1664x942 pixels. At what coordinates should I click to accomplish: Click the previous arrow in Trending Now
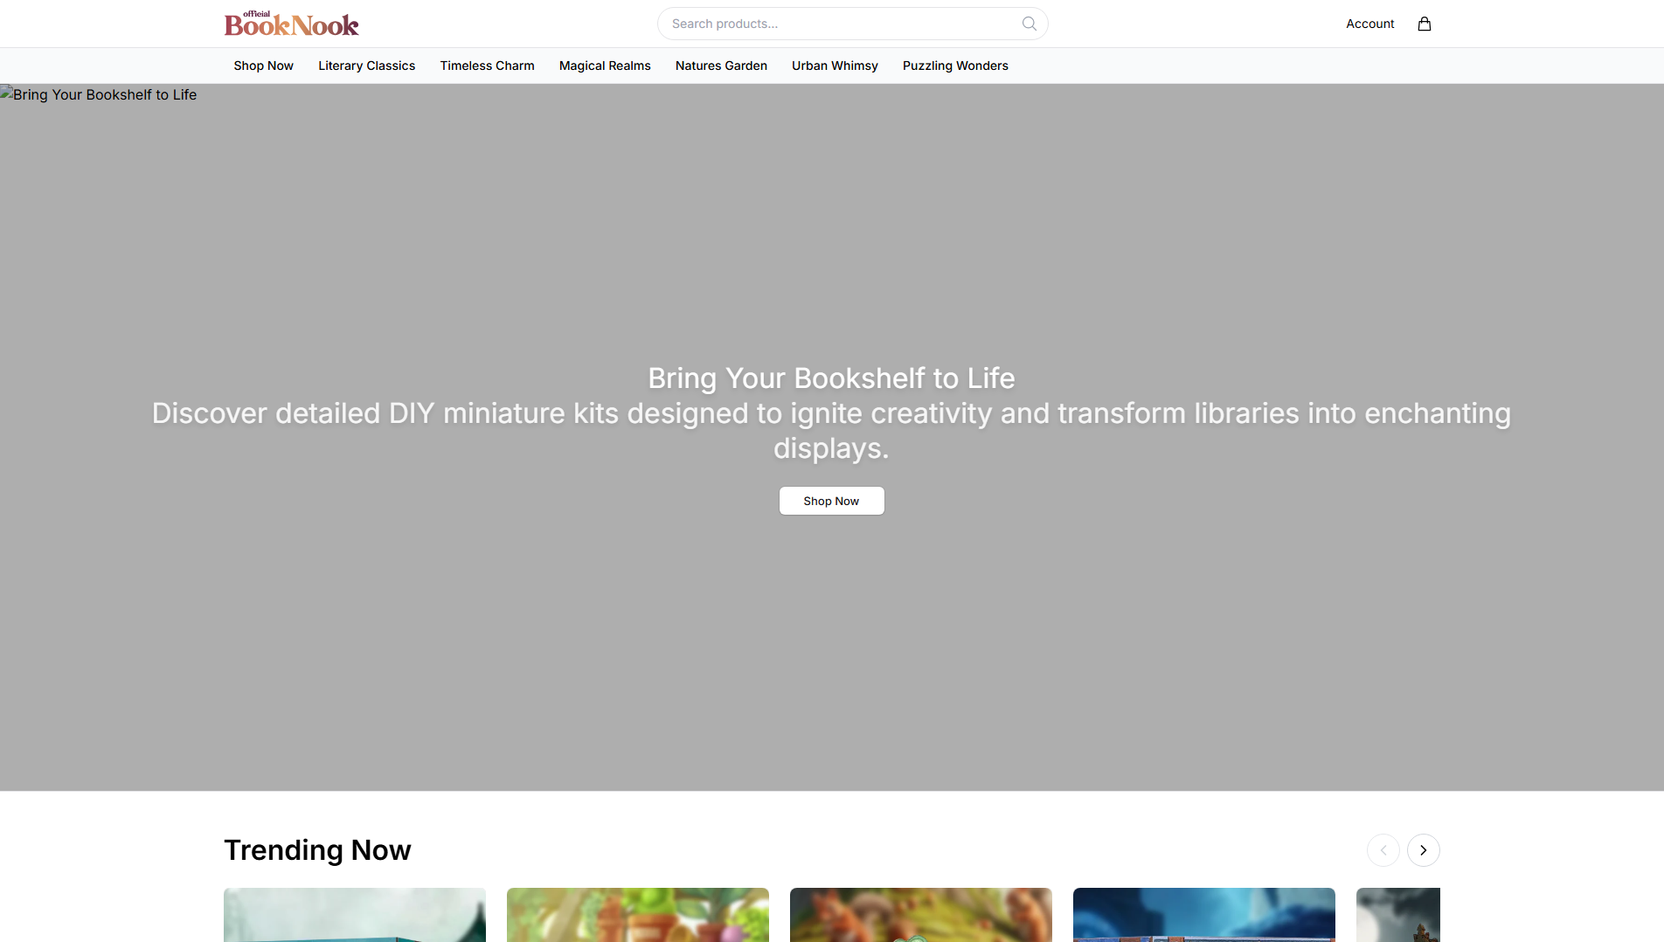[1383, 850]
